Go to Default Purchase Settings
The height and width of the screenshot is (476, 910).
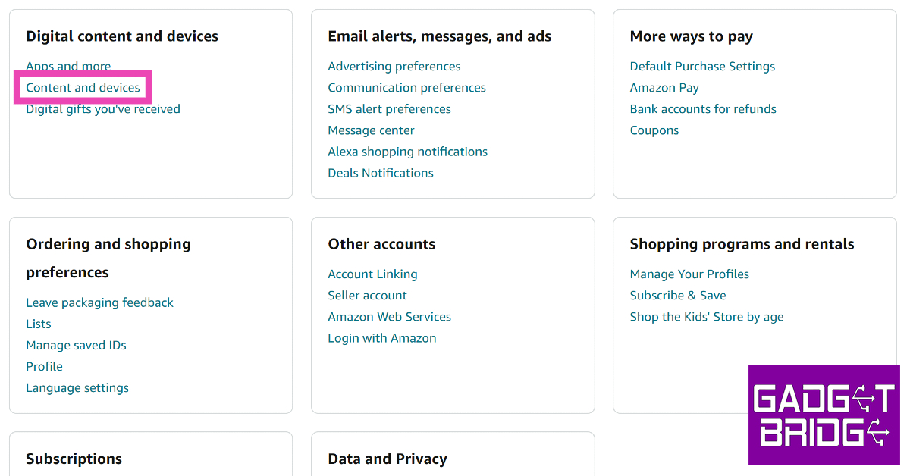click(702, 67)
